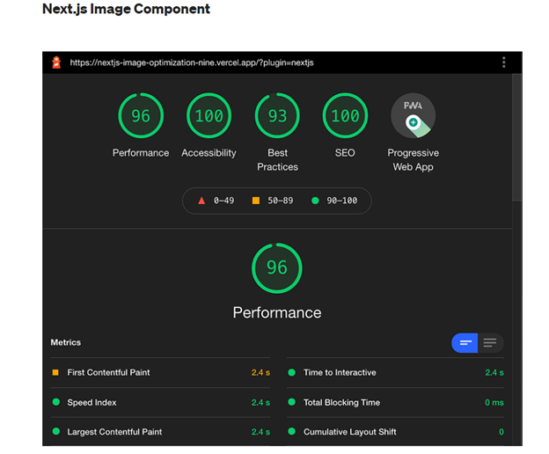Click the 2.4 s Time to Interactive value
This screenshot has width=549, height=454.
[x=494, y=372]
